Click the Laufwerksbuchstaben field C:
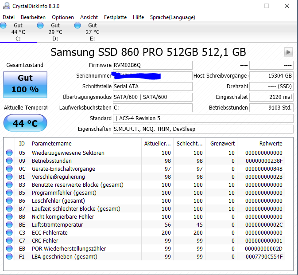 pyautogui.click(x=153, y=108)
